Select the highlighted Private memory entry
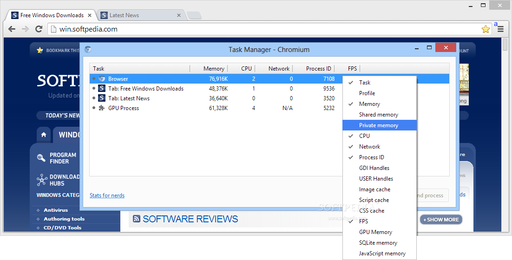Screen dimensions: 512x260 (380, 125)
